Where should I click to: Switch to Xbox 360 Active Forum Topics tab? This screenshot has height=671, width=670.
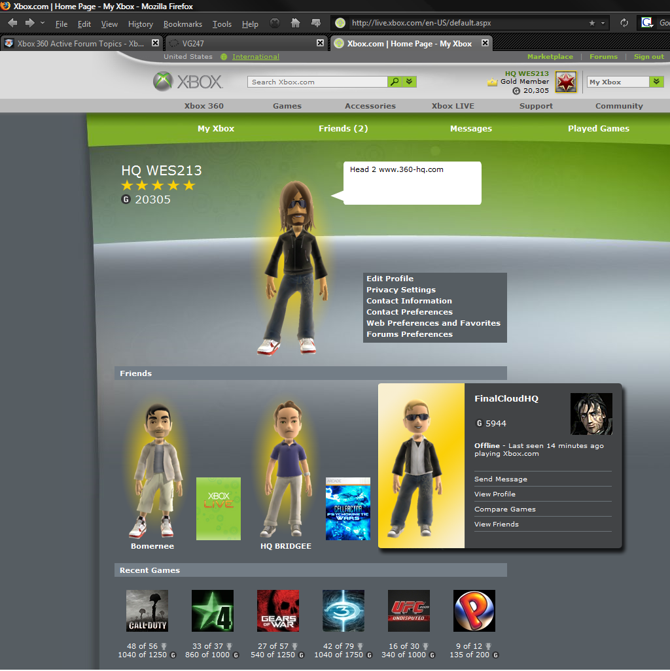80,43
